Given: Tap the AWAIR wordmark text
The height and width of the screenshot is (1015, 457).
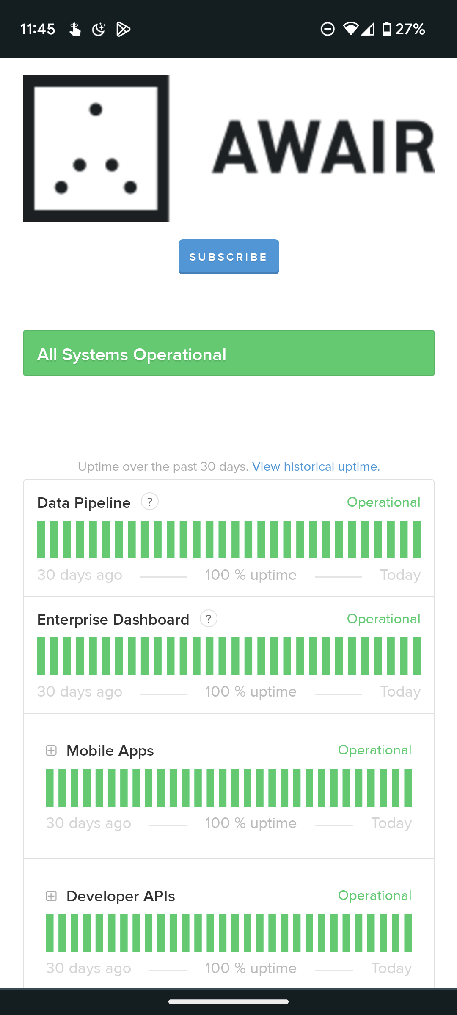Looking at the screenshot, I should tap(323, 147).
